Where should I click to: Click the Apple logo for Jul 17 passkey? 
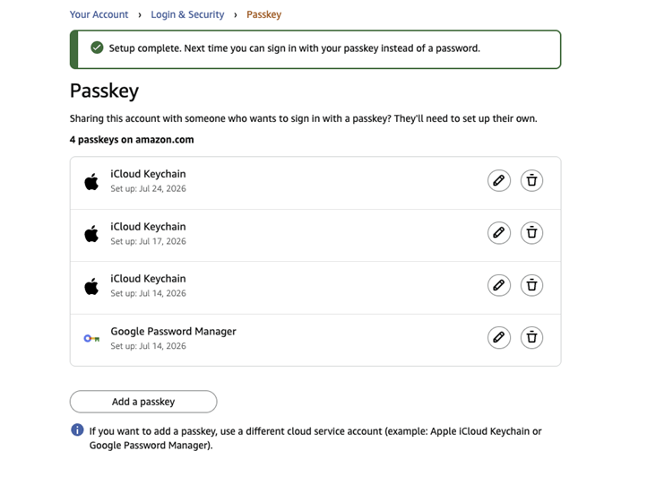click(x=91, y=234)
